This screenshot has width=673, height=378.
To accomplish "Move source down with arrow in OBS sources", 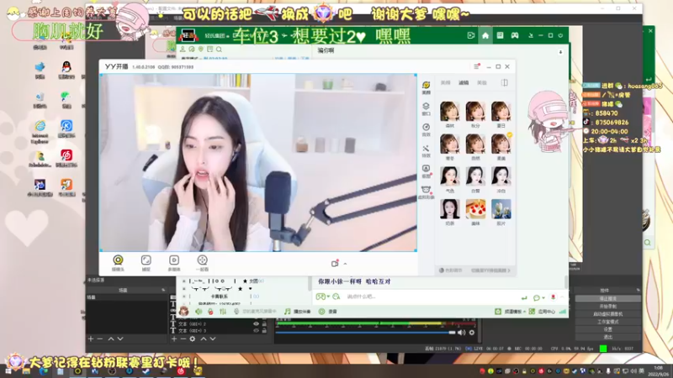I will coord(213,339).
